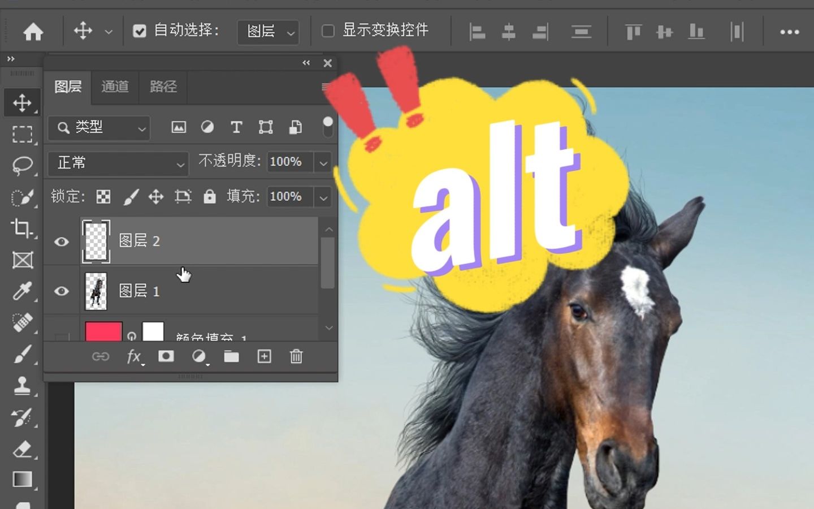This screenshot has width=814, height=509.
Task: Open the layer styles fx menu
Action: tap(134, 357)
